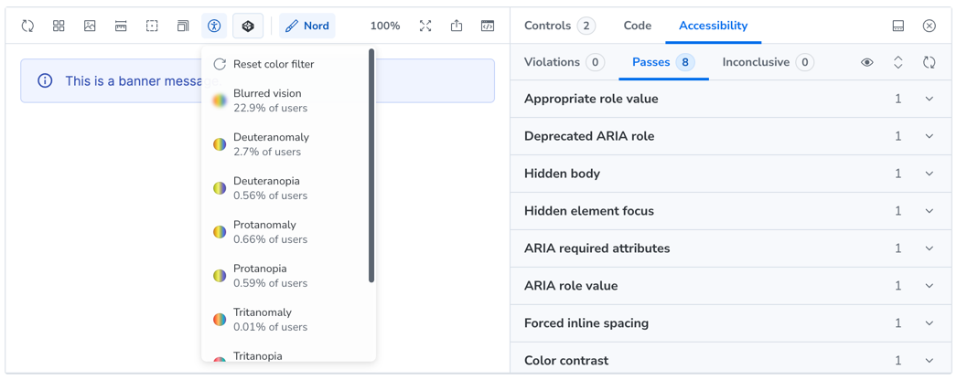Click the cube package icon in the toolbar
This screenshot has width=957, height=380.
pos(248,26)
